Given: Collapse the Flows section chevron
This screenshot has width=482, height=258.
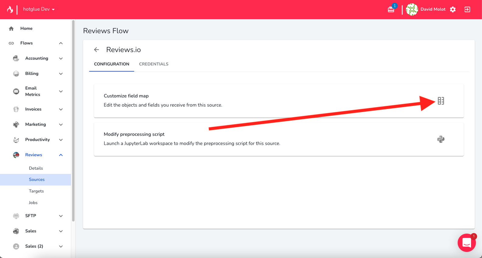Looking at the screenshot, I should coord(61,43).
